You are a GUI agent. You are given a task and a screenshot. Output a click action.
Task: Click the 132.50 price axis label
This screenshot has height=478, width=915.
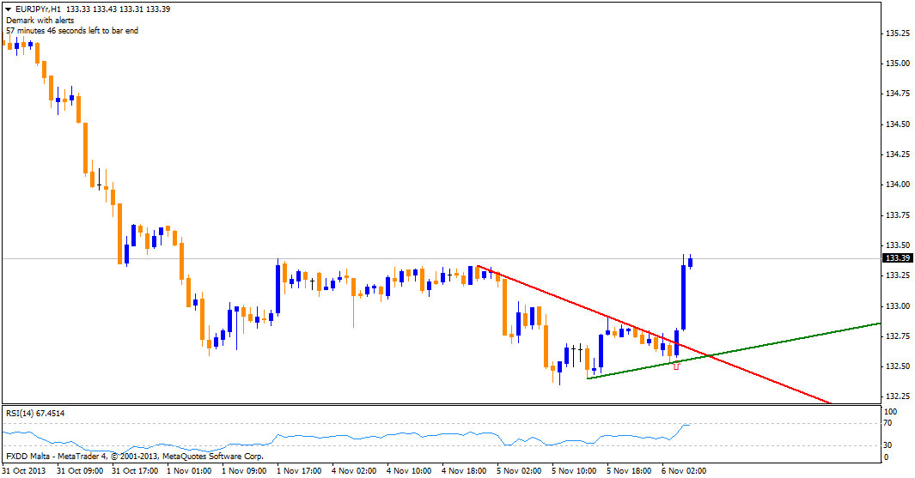point(897,366)
